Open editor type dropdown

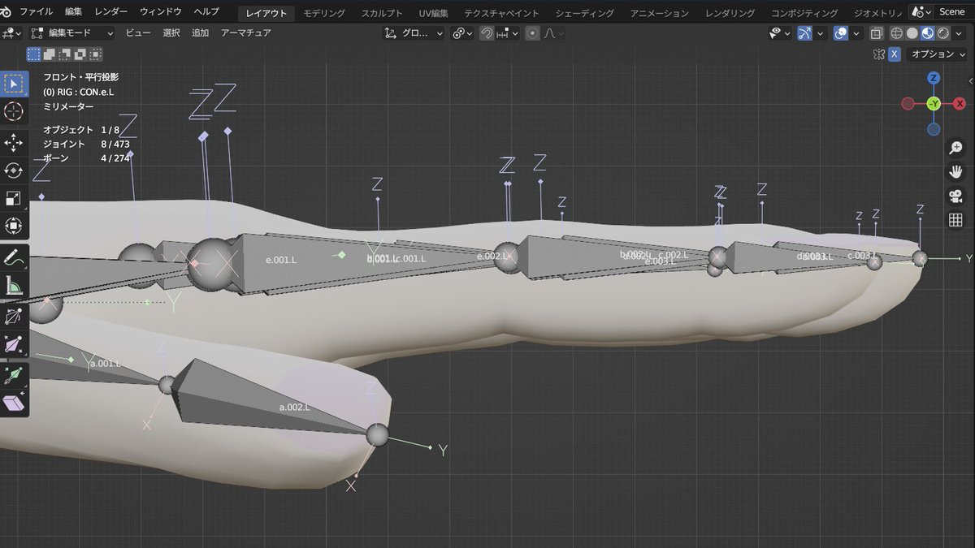11,33
